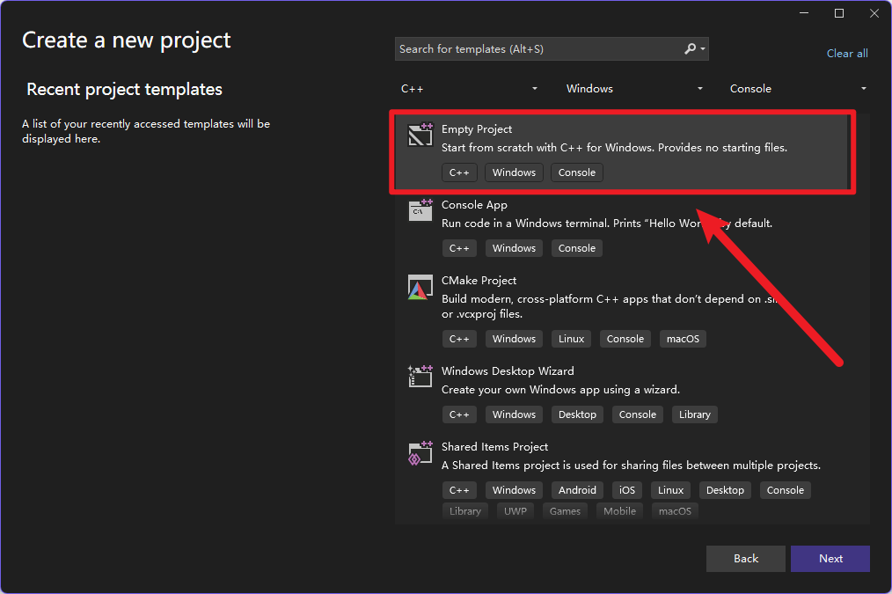Click the Empty Project template icon

click(420, 135)
